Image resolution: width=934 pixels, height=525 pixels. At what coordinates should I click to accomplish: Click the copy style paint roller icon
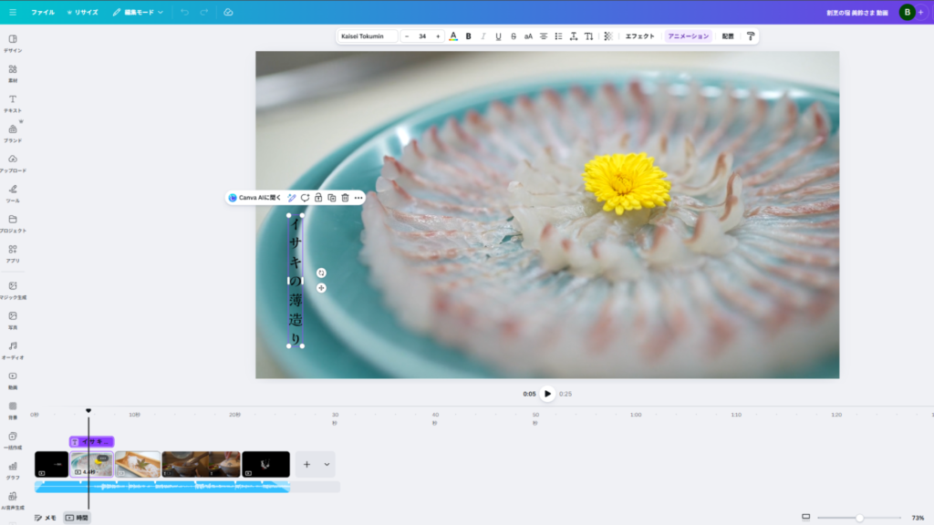pos(751,36)
